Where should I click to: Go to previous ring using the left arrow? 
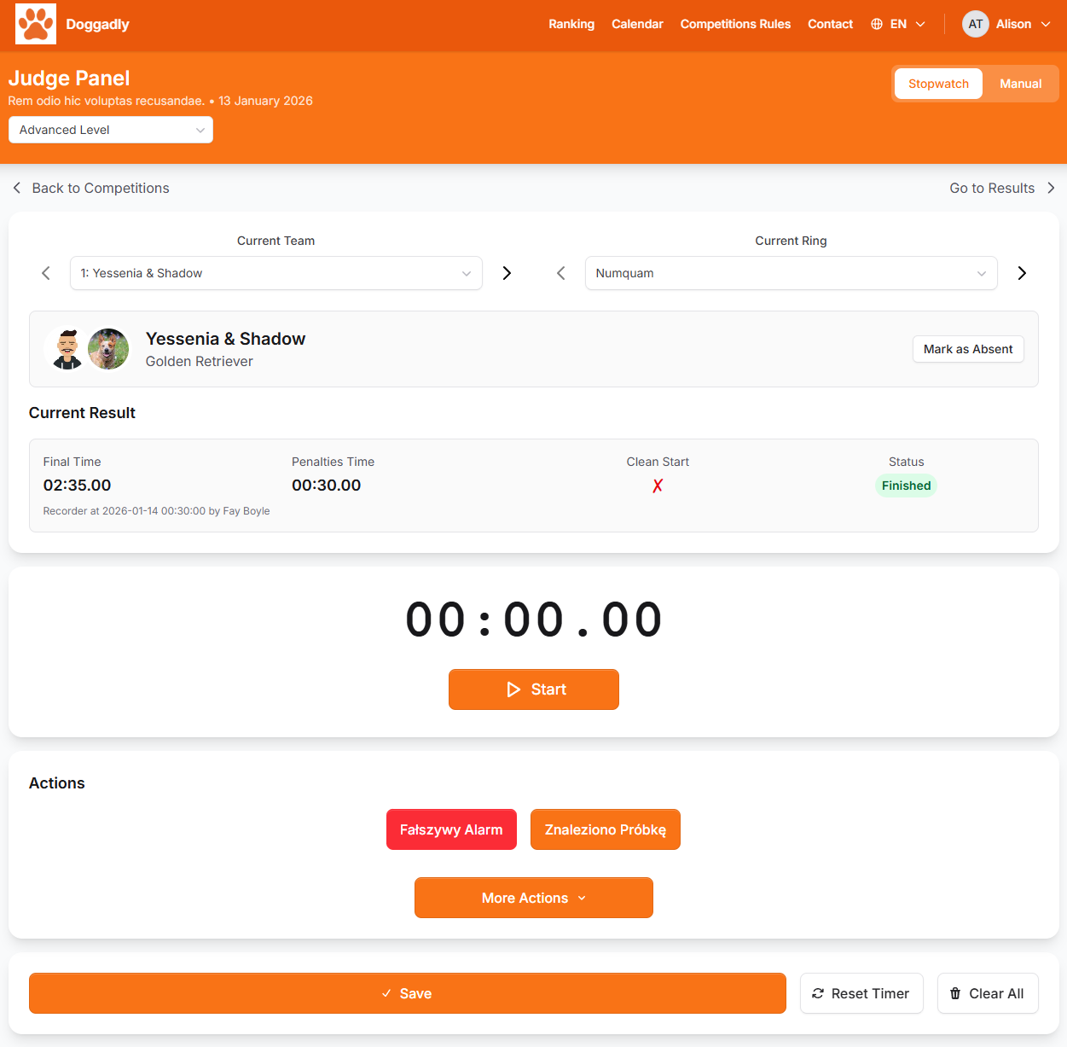coord(560,273)
